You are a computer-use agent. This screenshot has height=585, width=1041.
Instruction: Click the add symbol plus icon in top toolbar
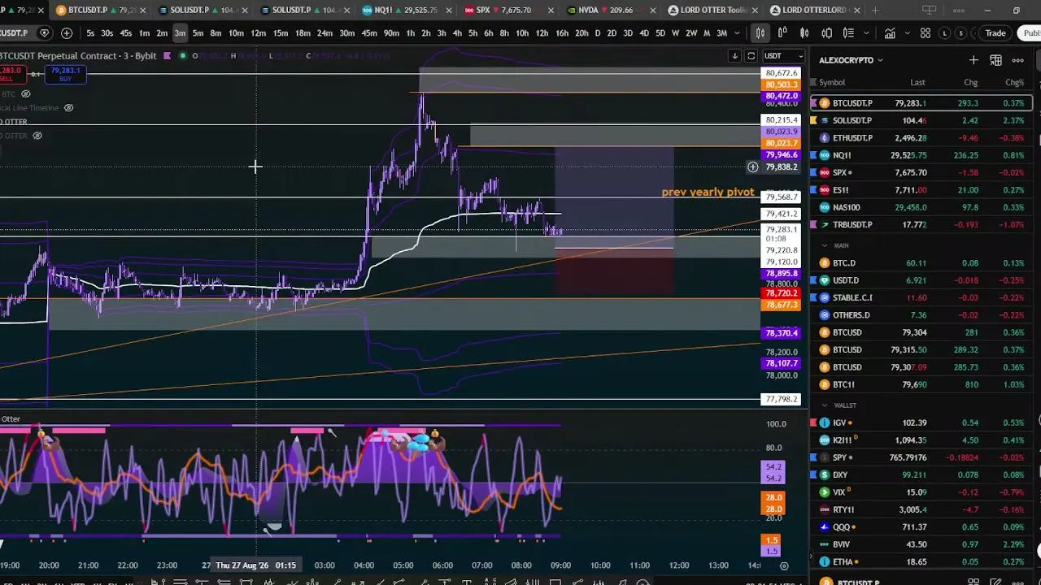tap(67, 33)
